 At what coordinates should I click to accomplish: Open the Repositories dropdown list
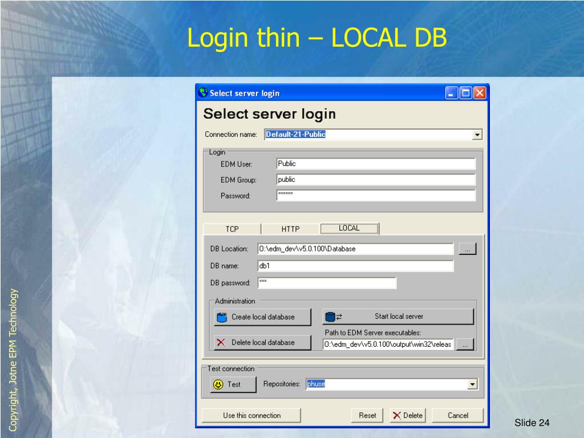(472, 385)
